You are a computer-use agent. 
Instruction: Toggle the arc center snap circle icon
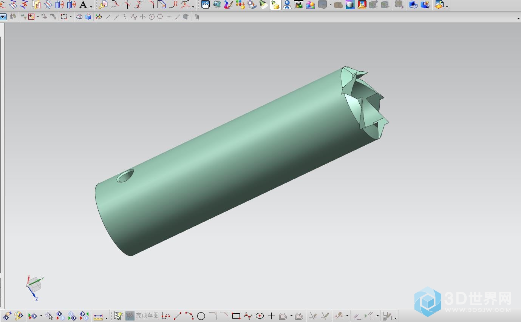(x=152, y=17)
